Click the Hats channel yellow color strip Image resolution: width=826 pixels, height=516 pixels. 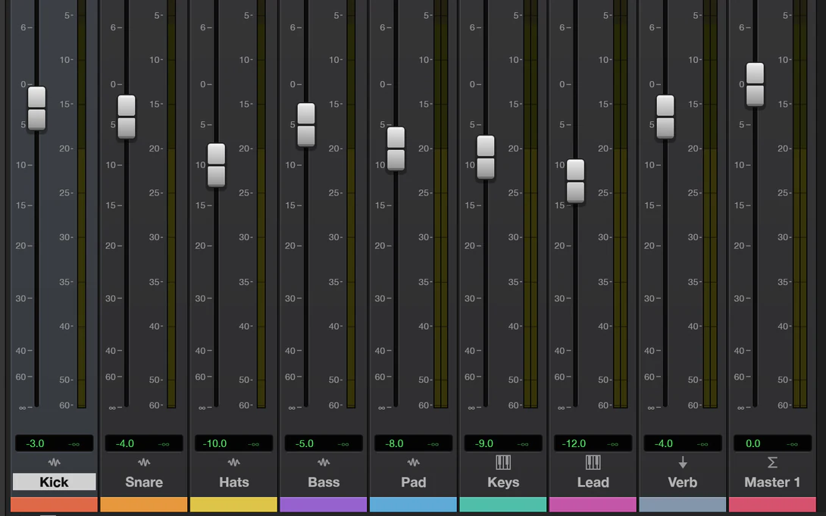pos(234,505)
